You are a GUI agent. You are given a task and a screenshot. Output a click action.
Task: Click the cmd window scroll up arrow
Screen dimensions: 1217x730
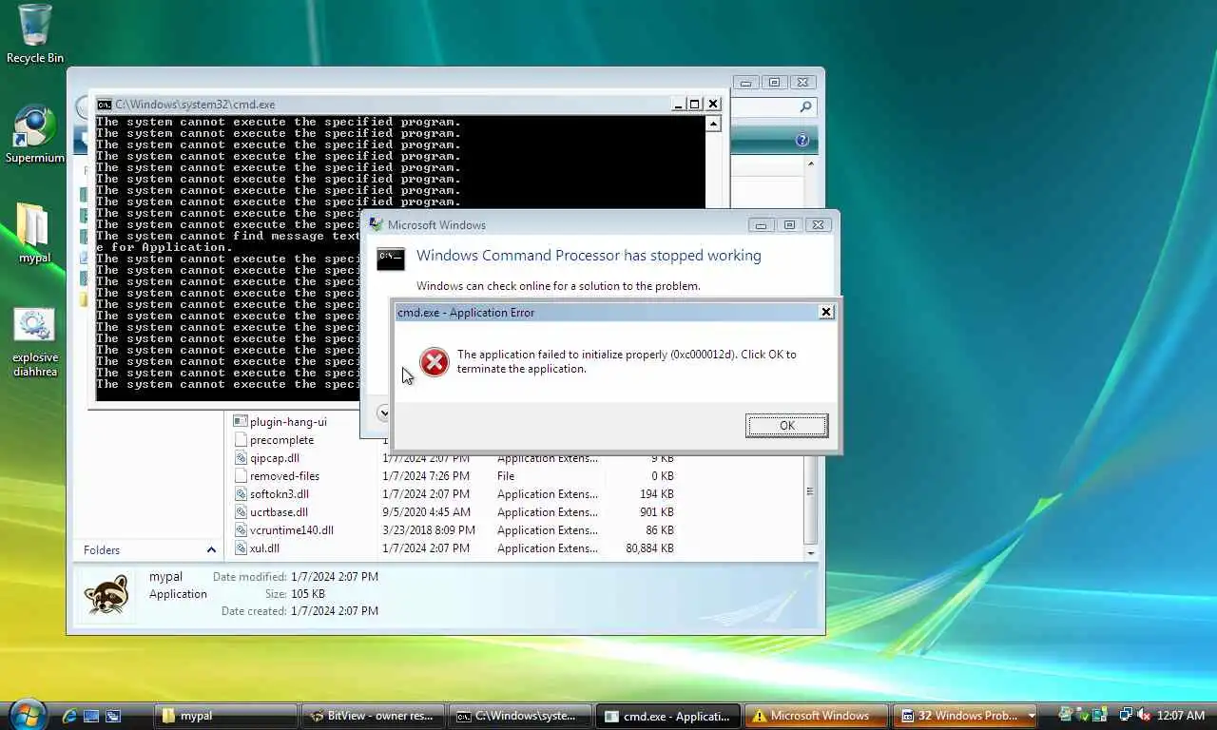pos(713,124)
